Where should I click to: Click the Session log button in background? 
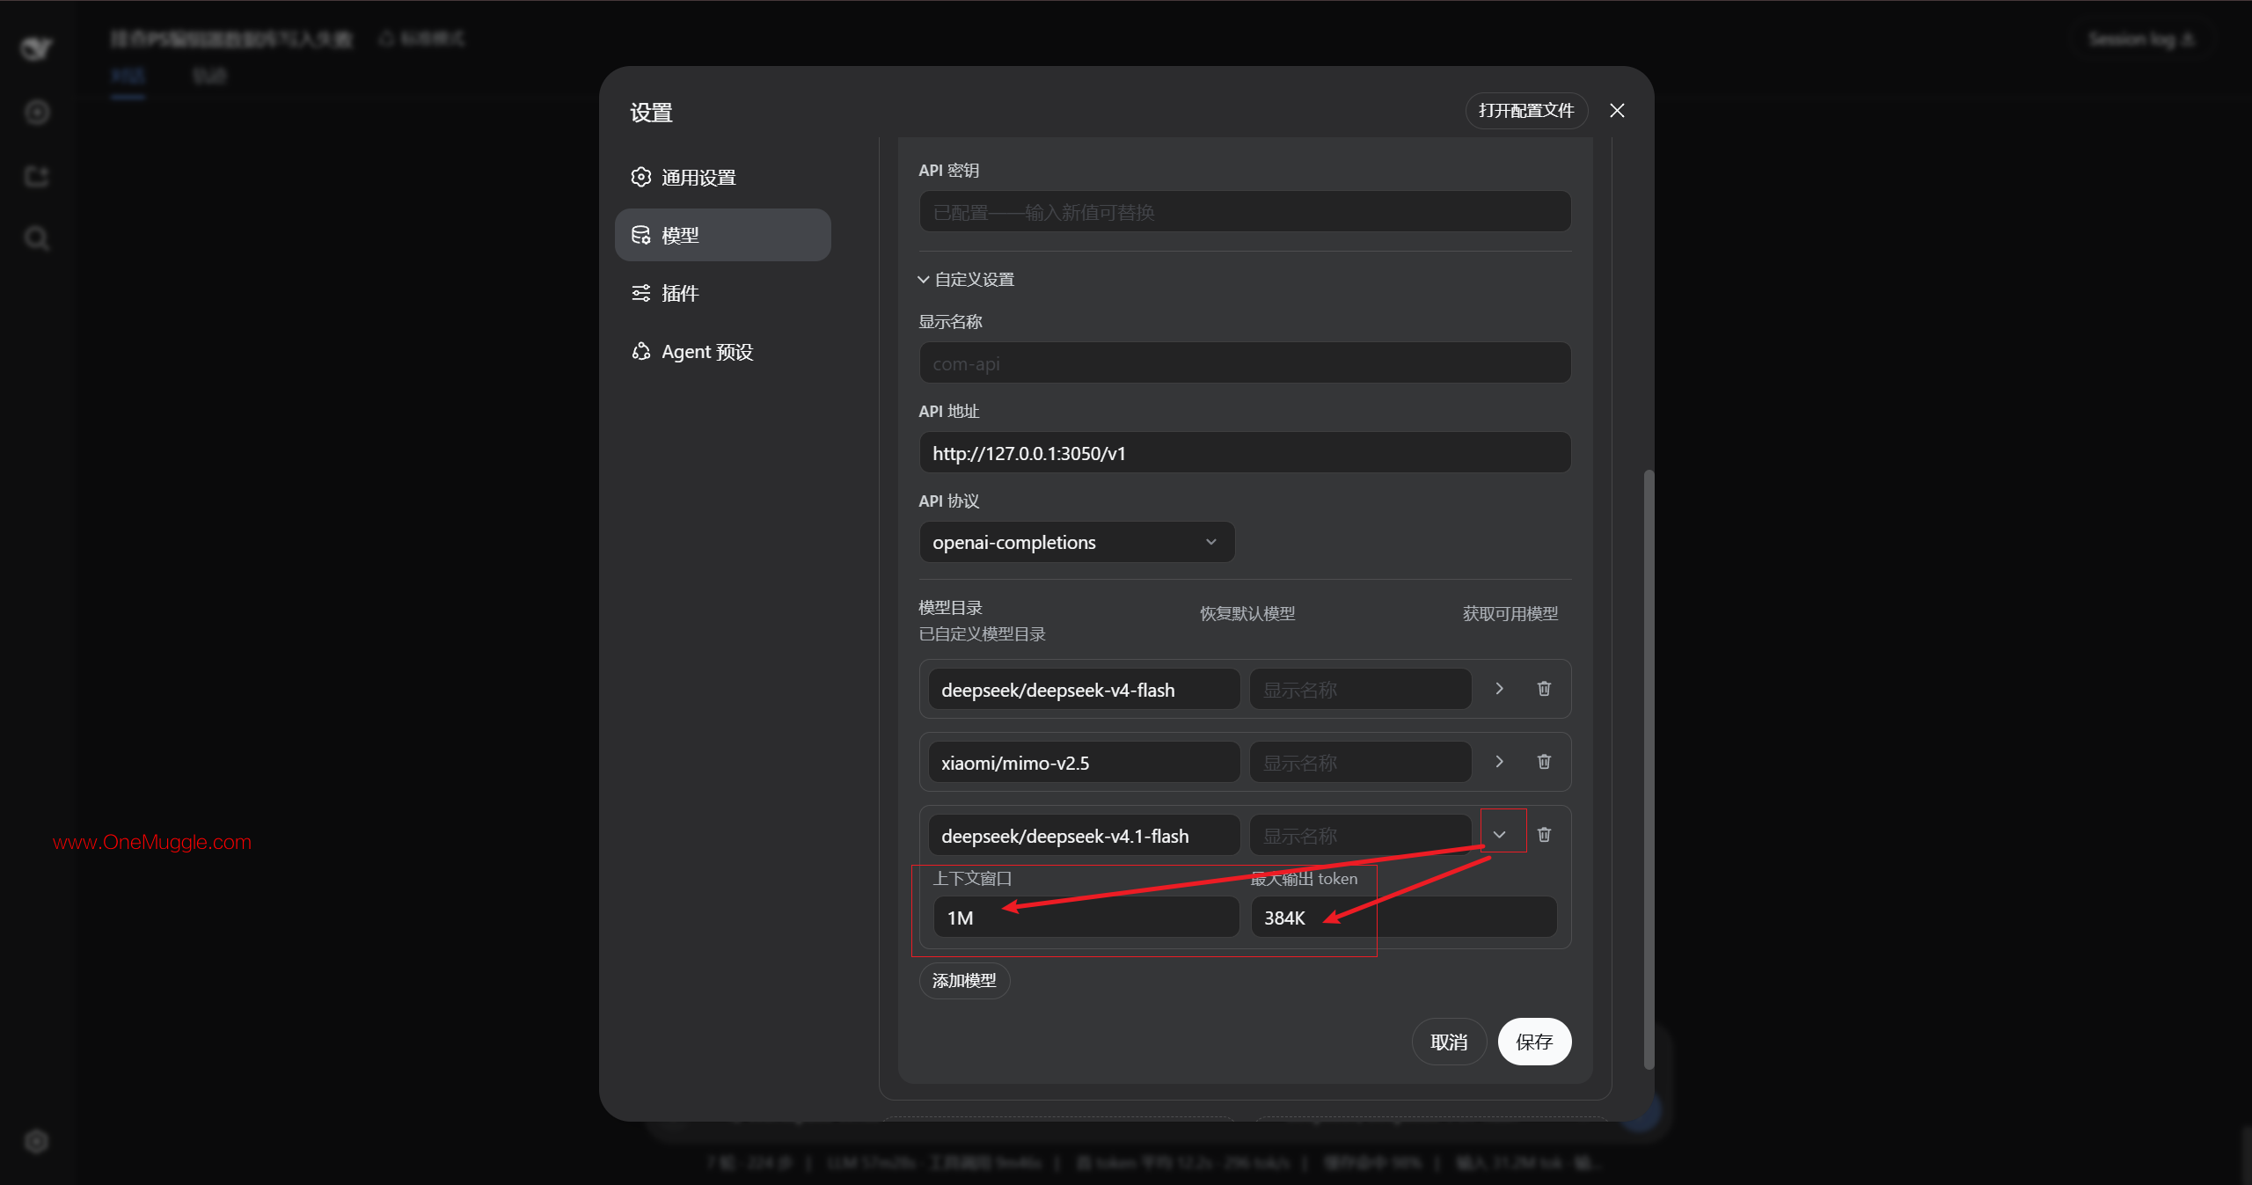(2141, 40)
